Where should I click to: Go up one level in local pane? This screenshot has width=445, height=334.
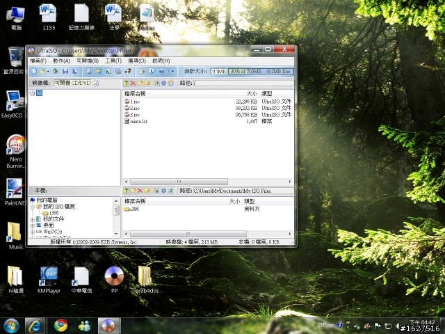[x=127, y=191]
